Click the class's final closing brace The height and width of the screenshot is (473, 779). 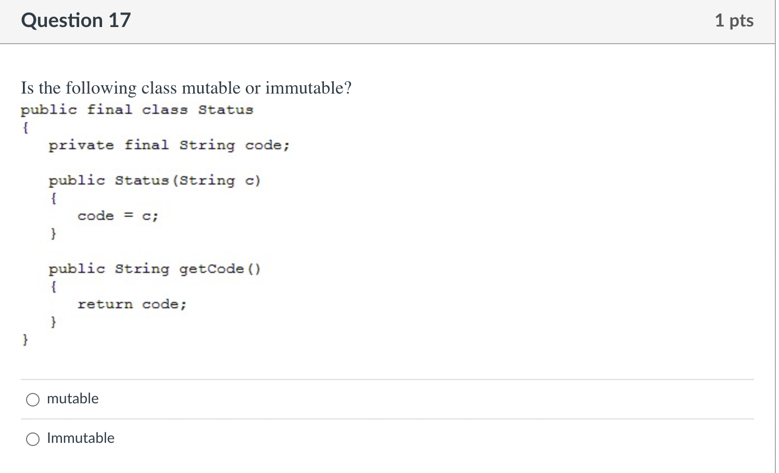(x=25, y=339)
